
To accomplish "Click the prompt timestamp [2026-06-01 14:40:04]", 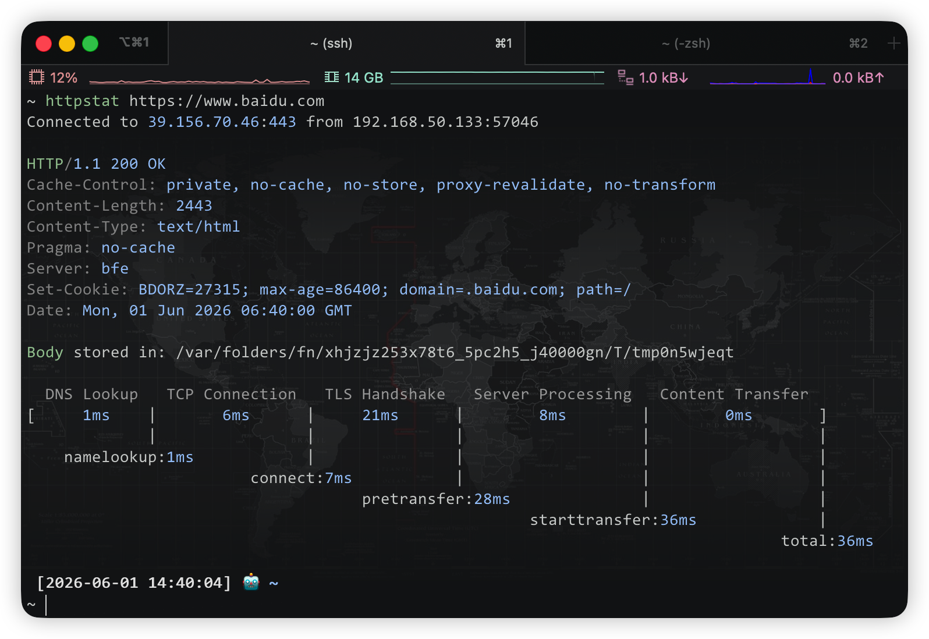I will point(134,583).
